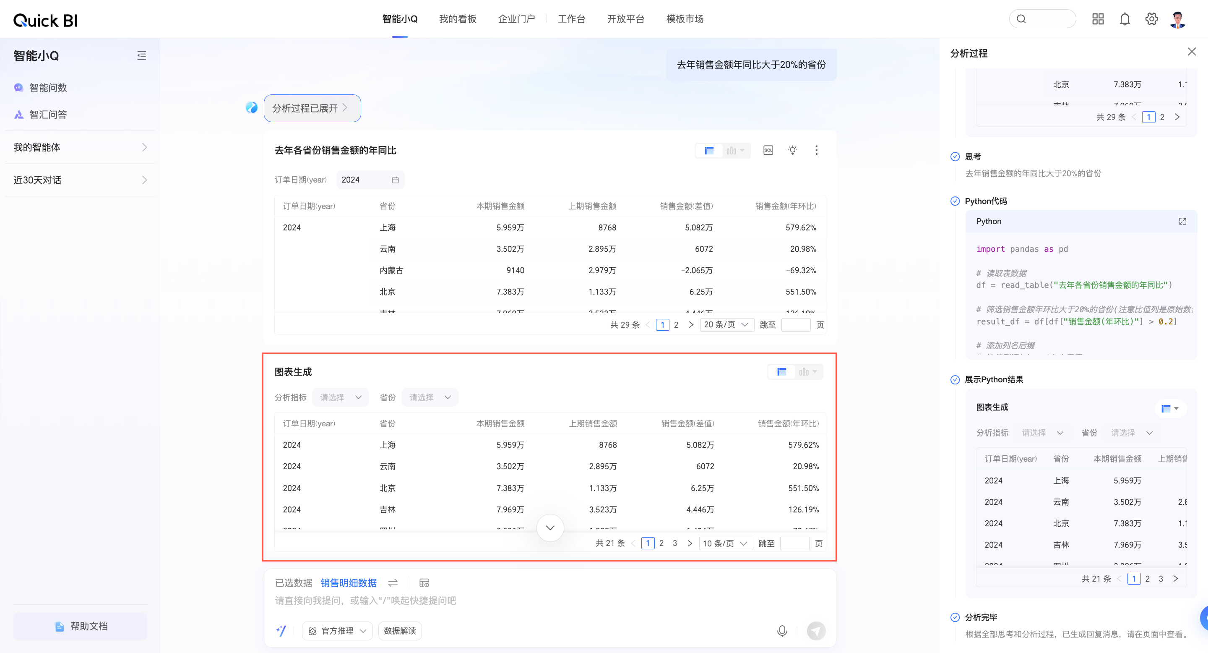Open 模板市场 in top navigation
The image size is (1208, 653).
(x=685, y=19)
